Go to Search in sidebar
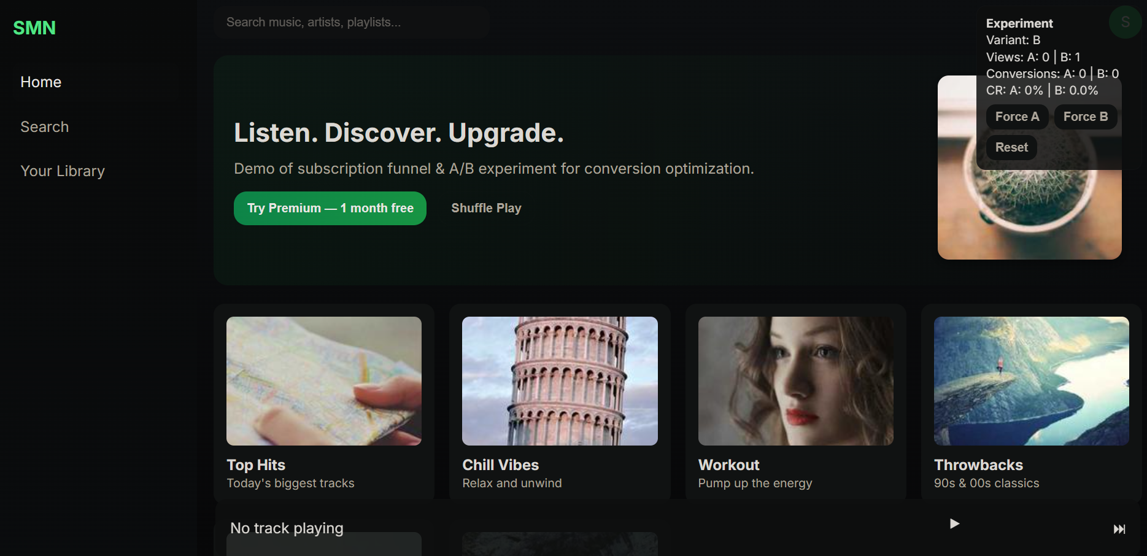1147x556 pixels. (x=44, y=127)
